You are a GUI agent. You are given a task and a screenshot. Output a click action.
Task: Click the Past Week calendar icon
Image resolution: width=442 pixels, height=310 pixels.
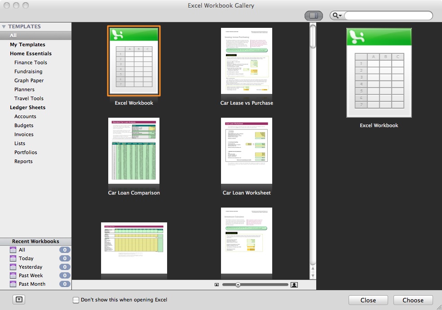13,275
